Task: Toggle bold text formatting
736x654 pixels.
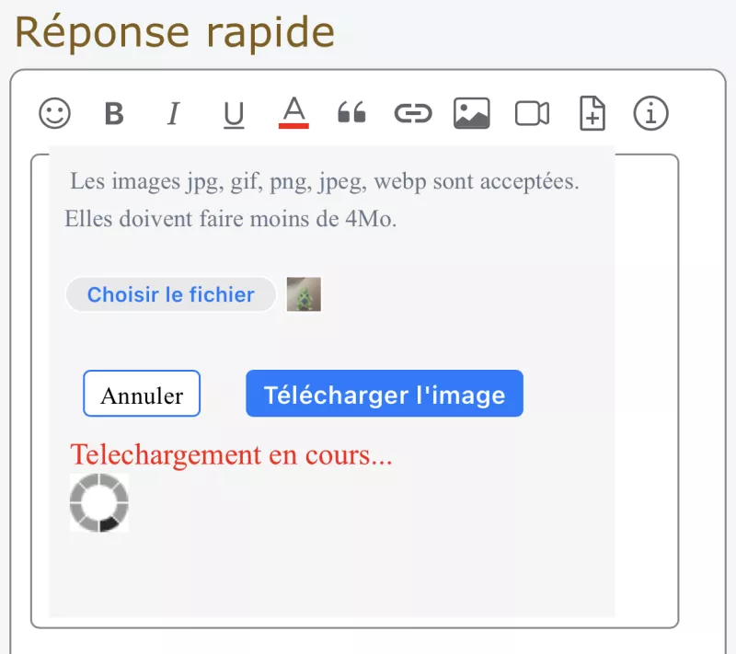Action: 114,113
